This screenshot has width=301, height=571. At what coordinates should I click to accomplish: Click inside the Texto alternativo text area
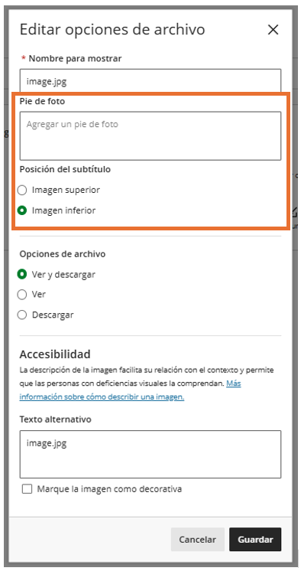click(150, 454)
